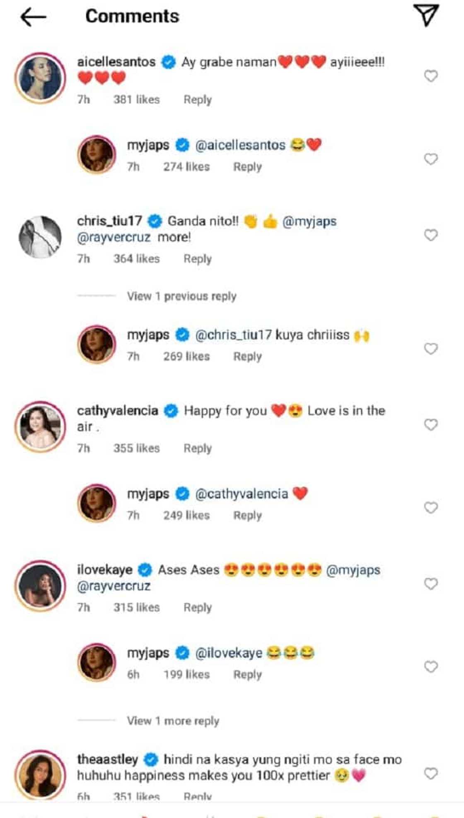The height and width of the screenshot is (818, 464).
Task: Like chris_tiu17's comment with the heart
Action: tap(431, 235)
